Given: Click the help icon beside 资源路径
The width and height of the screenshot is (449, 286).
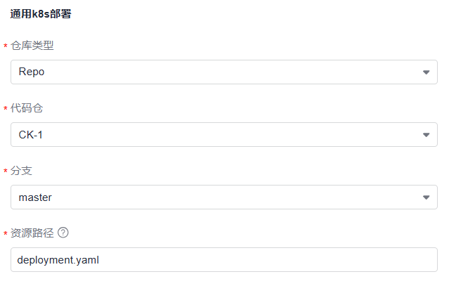Looking at the screenshot, I should (x=63, y=233).
